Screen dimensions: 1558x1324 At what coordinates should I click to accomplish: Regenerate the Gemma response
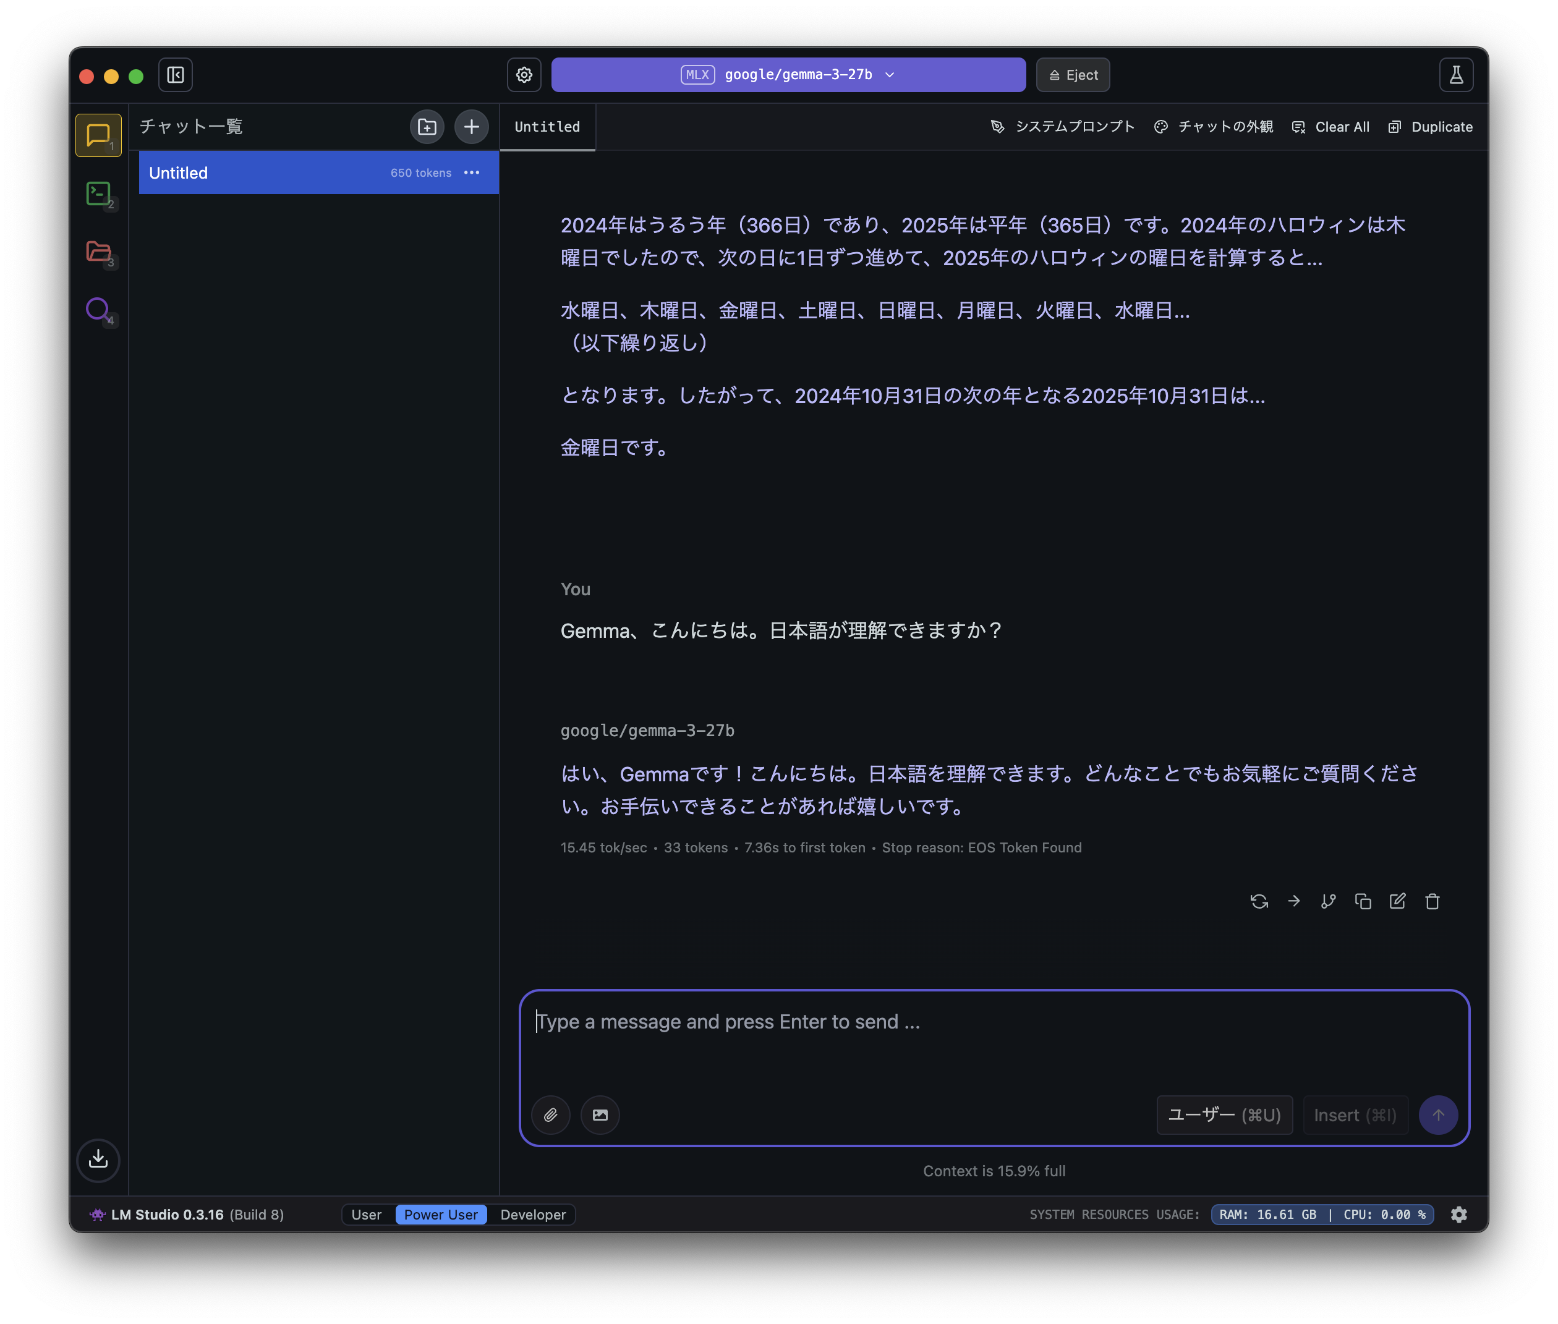[x=1259, y=901]
